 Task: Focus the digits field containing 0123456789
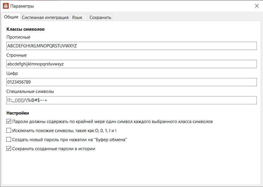tap(131, 82)
